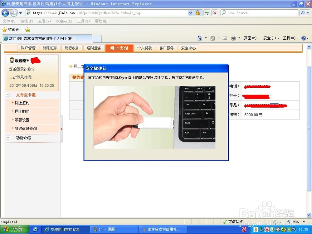Run search with the magnifier button
Viewport: 312px width, 234px height.
(x=303, y=13)
